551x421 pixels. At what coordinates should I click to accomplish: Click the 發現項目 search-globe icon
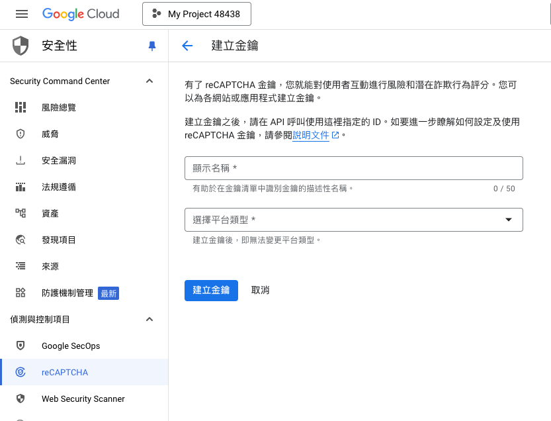pos(21,240)
